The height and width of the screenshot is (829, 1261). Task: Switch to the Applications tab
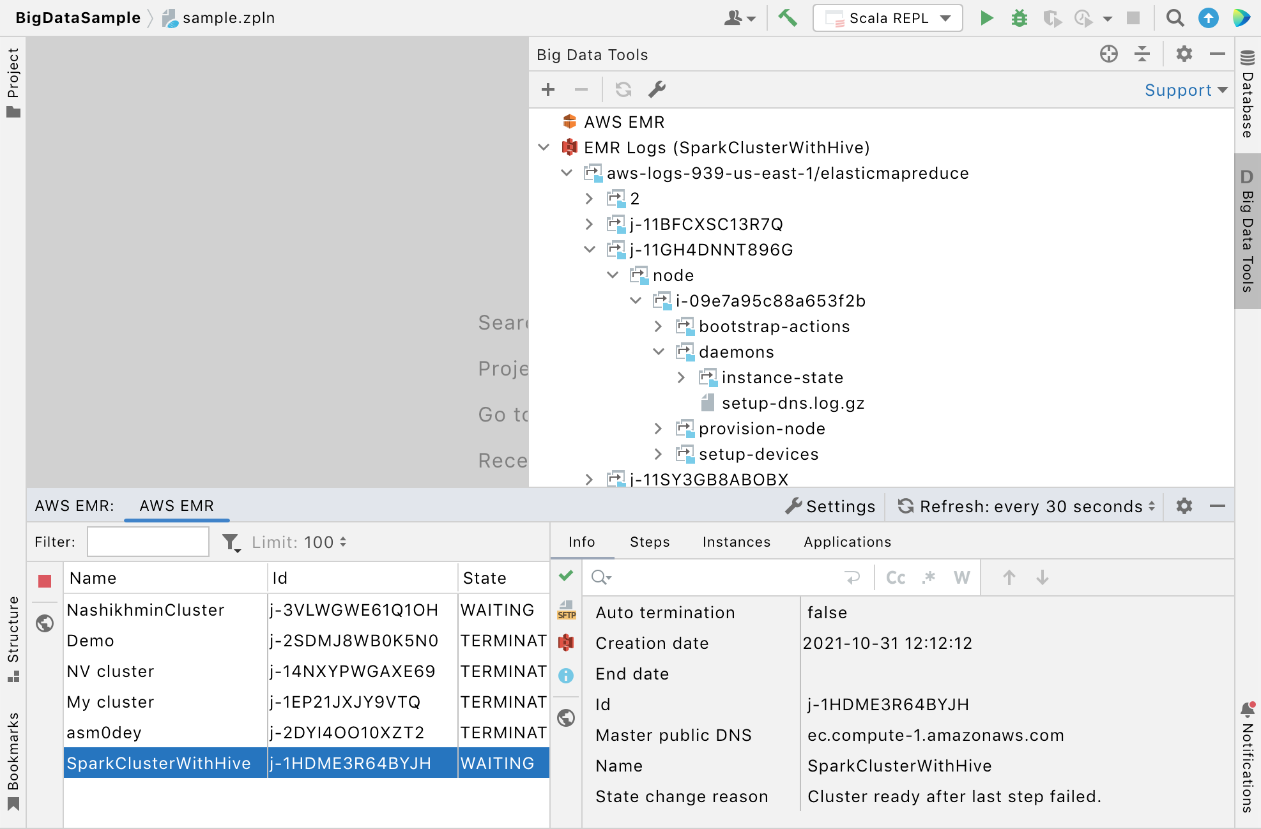pos(847,542)
